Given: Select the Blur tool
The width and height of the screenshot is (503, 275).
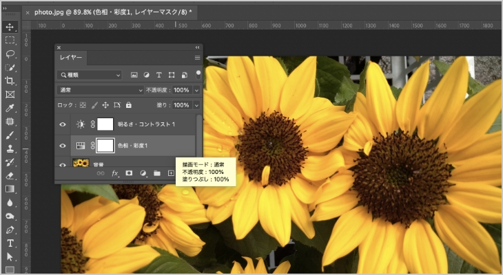Looking at the screenshot, I should pos(10,203).
